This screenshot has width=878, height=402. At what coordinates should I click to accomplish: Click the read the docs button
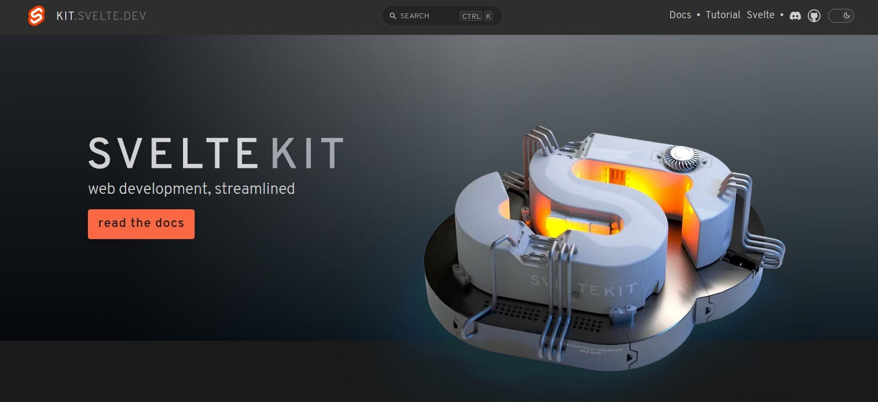click(x=141, y=224)
